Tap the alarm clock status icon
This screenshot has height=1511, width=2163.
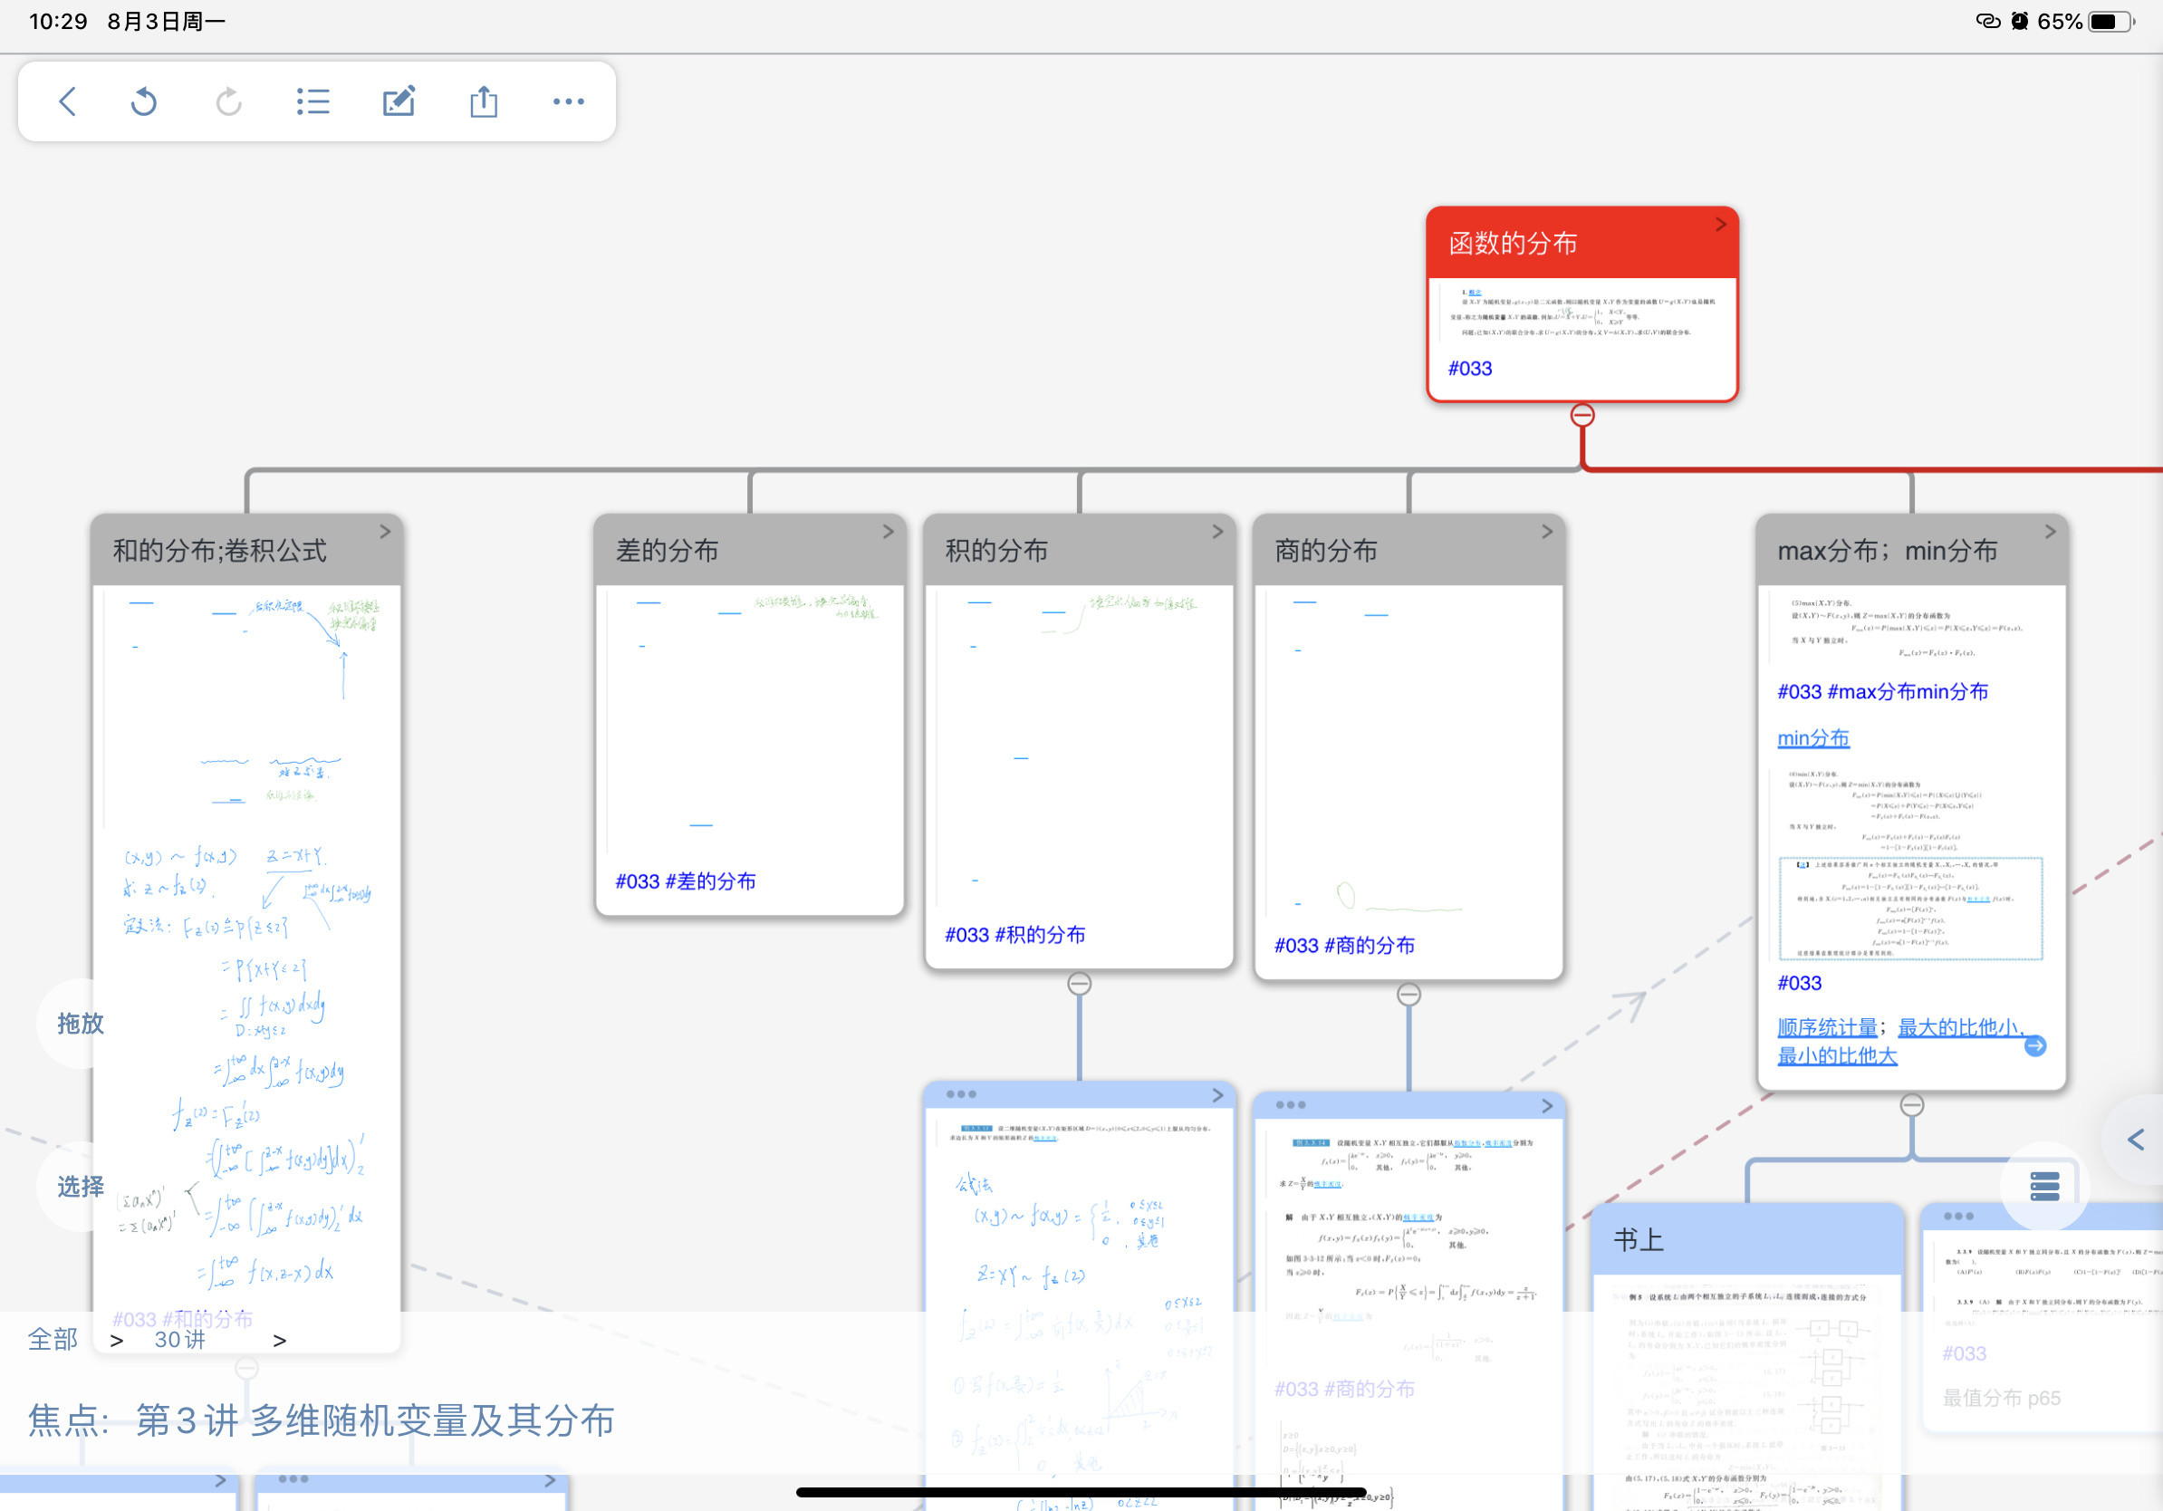(2019, 21)
